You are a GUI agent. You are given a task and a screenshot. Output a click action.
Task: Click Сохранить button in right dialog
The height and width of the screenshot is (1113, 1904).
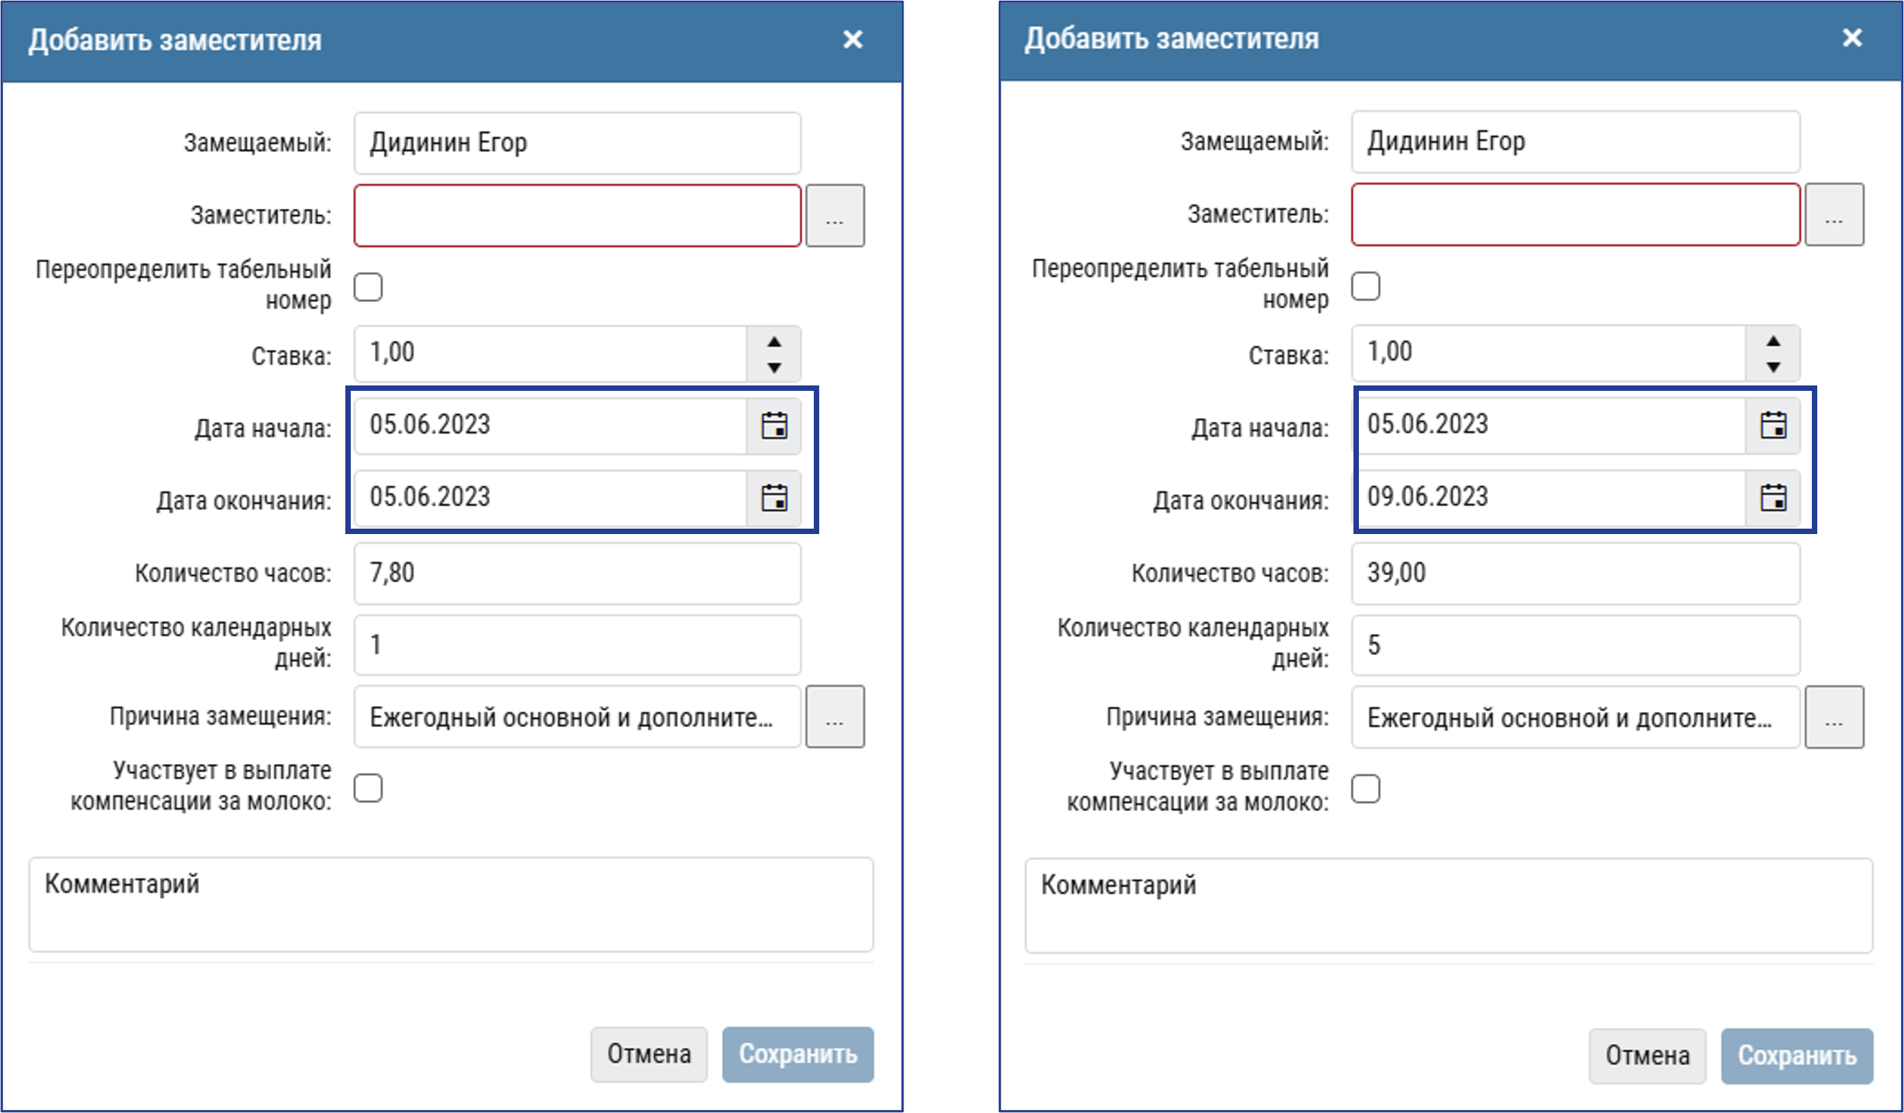coord(1796,1055)
